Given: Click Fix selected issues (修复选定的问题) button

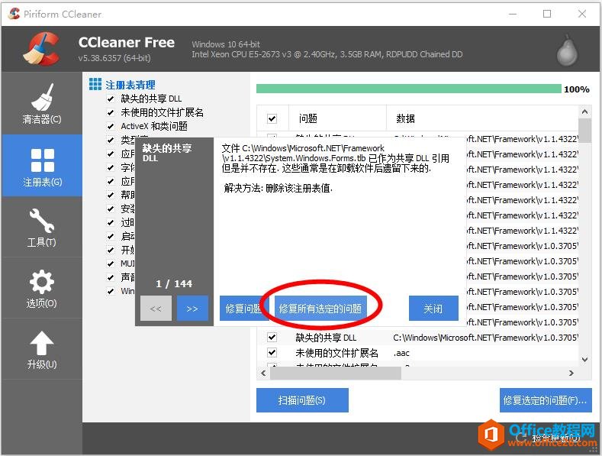Looking at the screenshot, I should [x=546, y=400].
